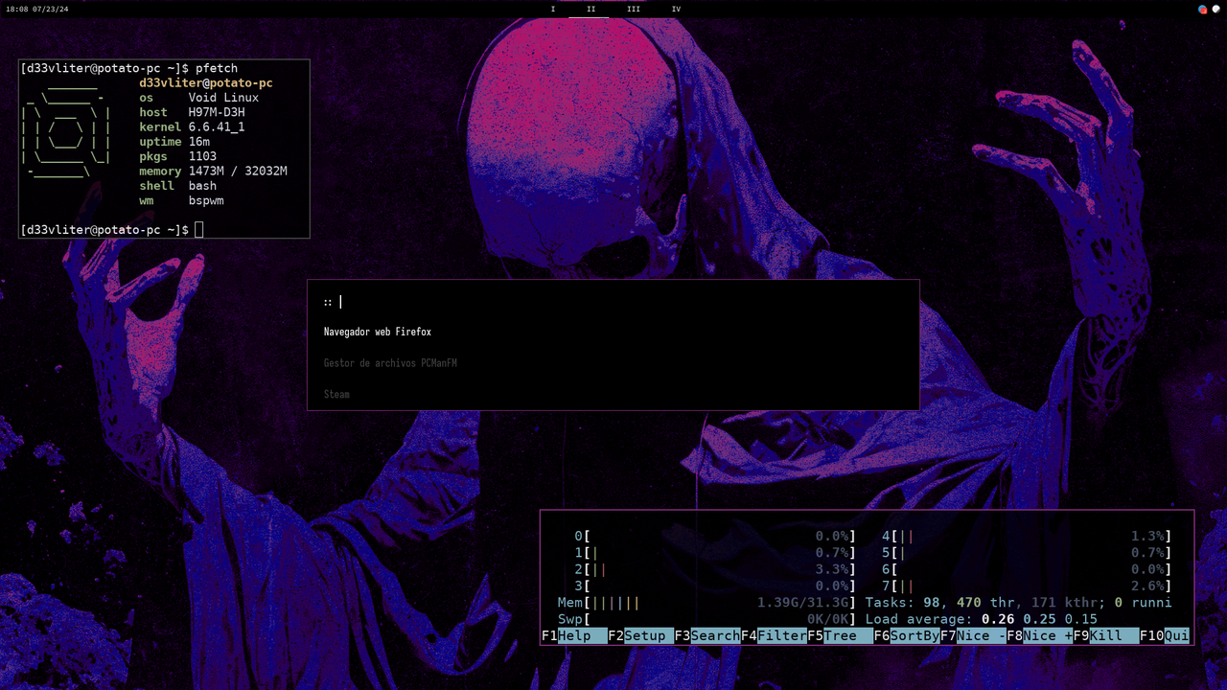Viewport: 1227px width, 690px height.
Task: Switch to workspace III
Action: click(633, 9)
